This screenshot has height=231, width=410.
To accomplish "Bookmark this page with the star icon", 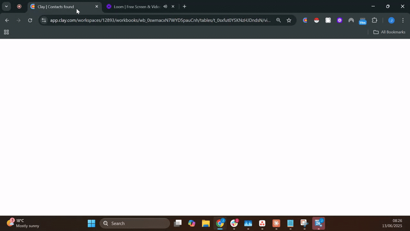I will [289, 20].
